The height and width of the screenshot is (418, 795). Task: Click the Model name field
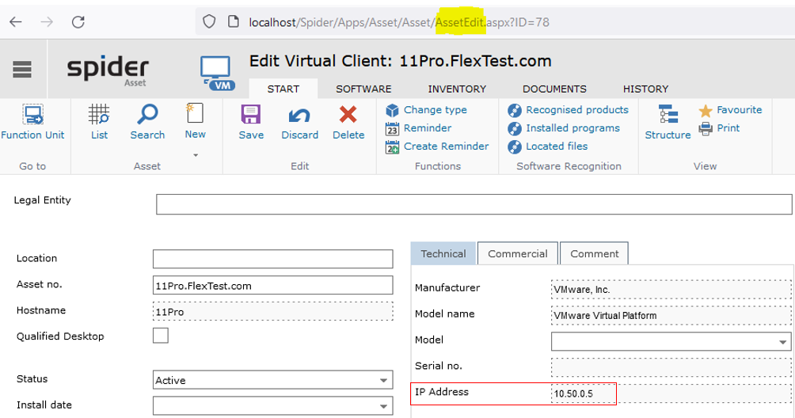(x=671, y=315)
